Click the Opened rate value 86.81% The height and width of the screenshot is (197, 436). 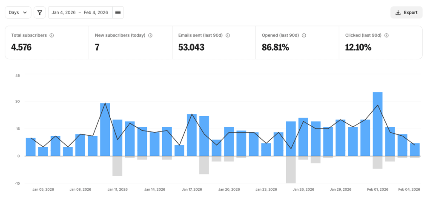click(x=275, y=47)
